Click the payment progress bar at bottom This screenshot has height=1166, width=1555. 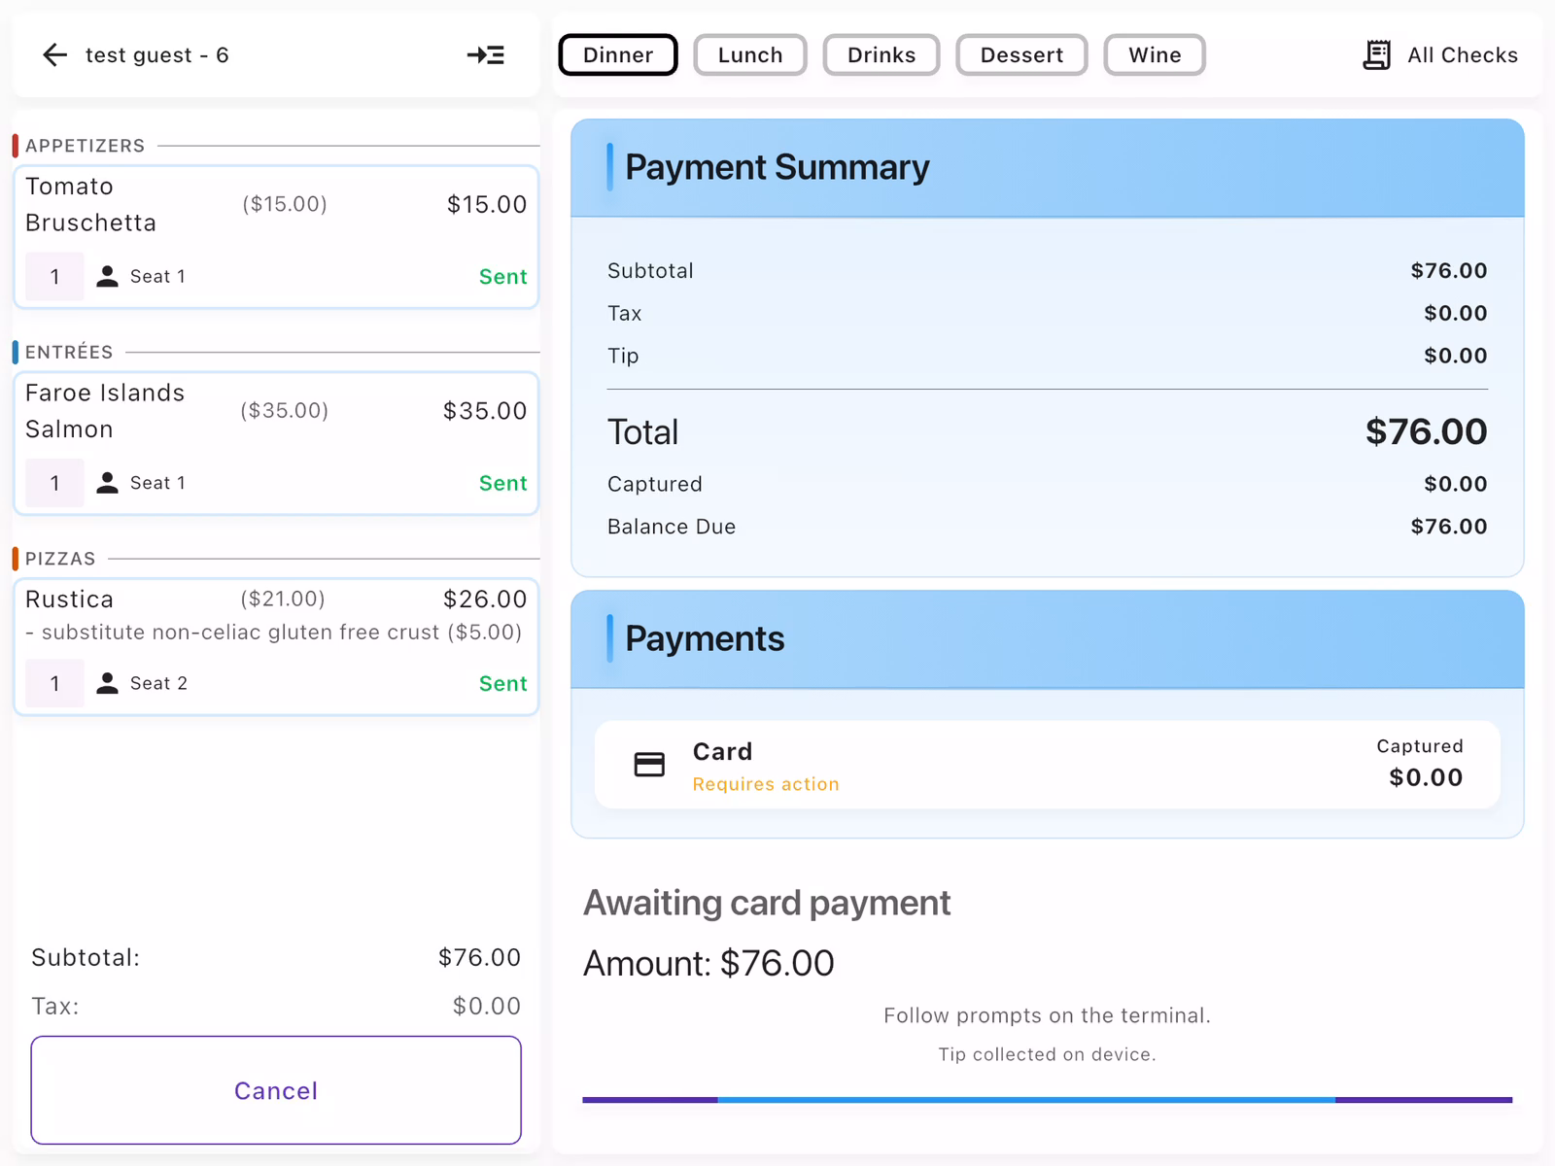point(1047,1099)
